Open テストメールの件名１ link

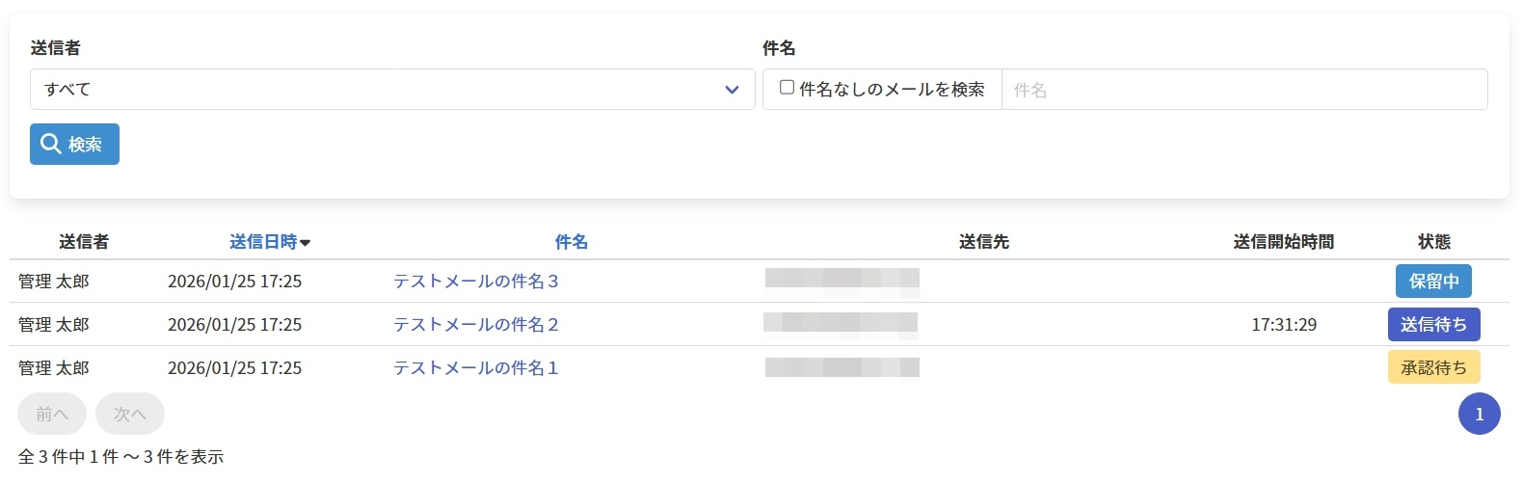tap(476, 368)
